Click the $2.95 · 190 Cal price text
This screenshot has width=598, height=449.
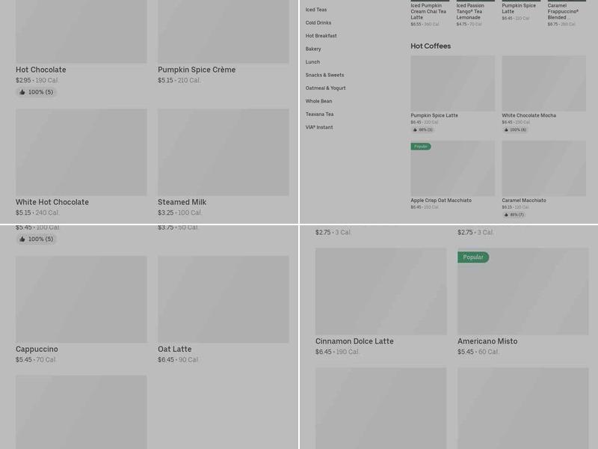(37, 81)
